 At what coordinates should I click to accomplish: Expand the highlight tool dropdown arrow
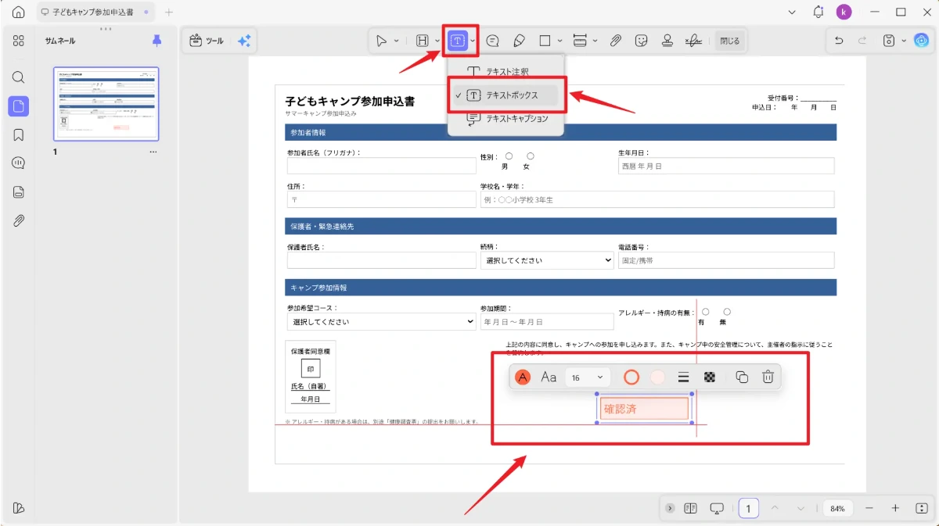437,41
